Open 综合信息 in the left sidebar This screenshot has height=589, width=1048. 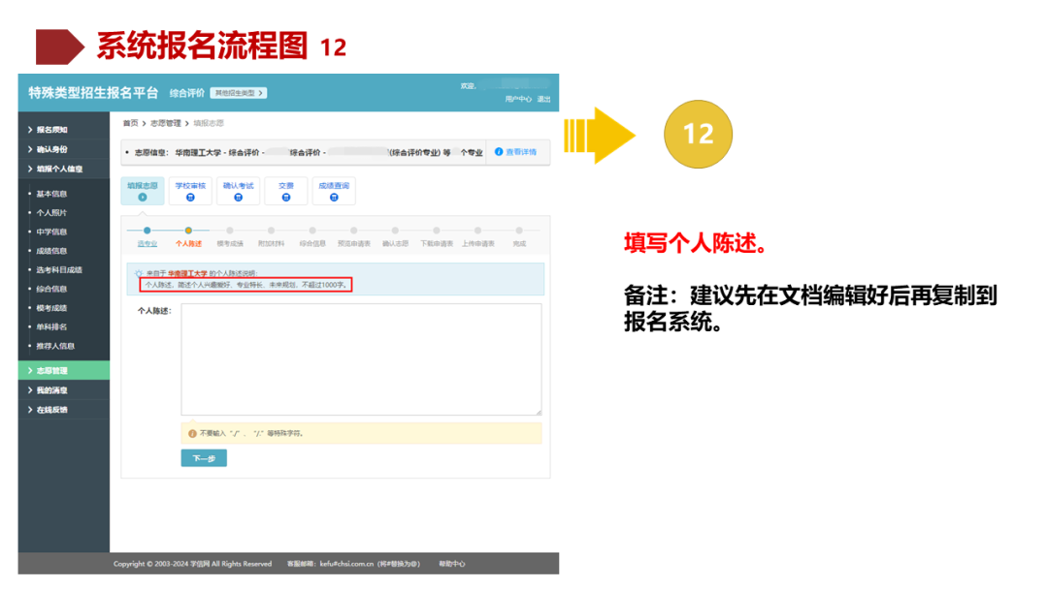coord(51,290)
